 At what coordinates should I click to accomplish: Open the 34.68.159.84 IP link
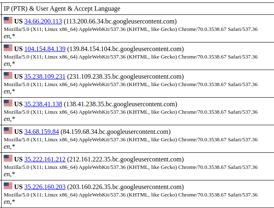click(x=41, y=132)
